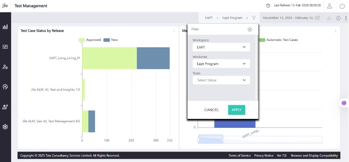Open the date range calendar icon

point(318,18)
